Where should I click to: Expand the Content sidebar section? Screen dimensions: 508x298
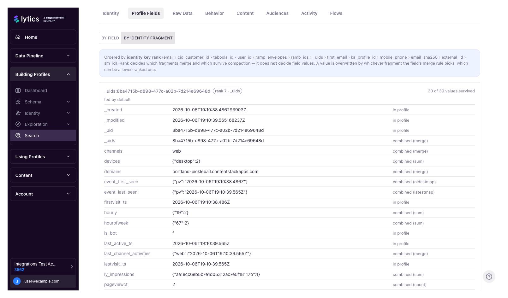click(x=43, y=175)
